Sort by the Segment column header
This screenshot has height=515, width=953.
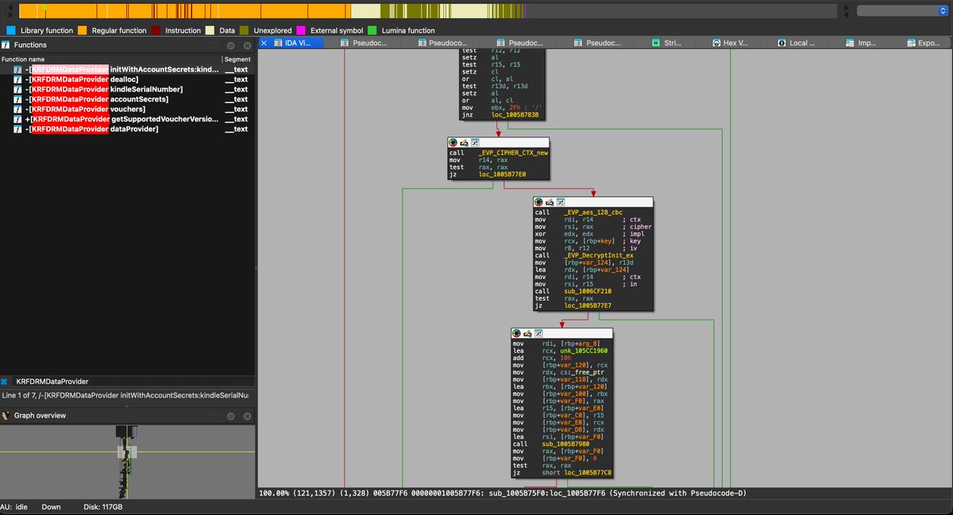coord(237,60)
